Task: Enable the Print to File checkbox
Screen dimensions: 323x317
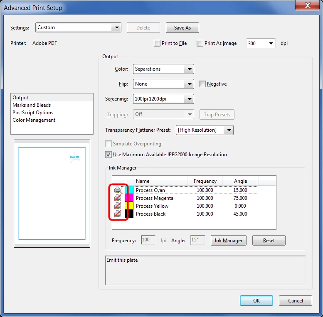Action: [x=157, y=43]
